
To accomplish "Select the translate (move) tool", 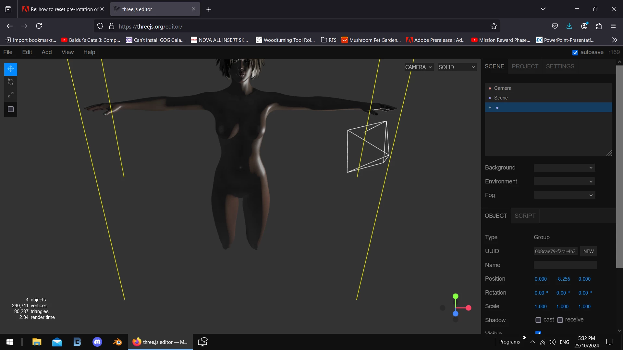I will [10, 69].
